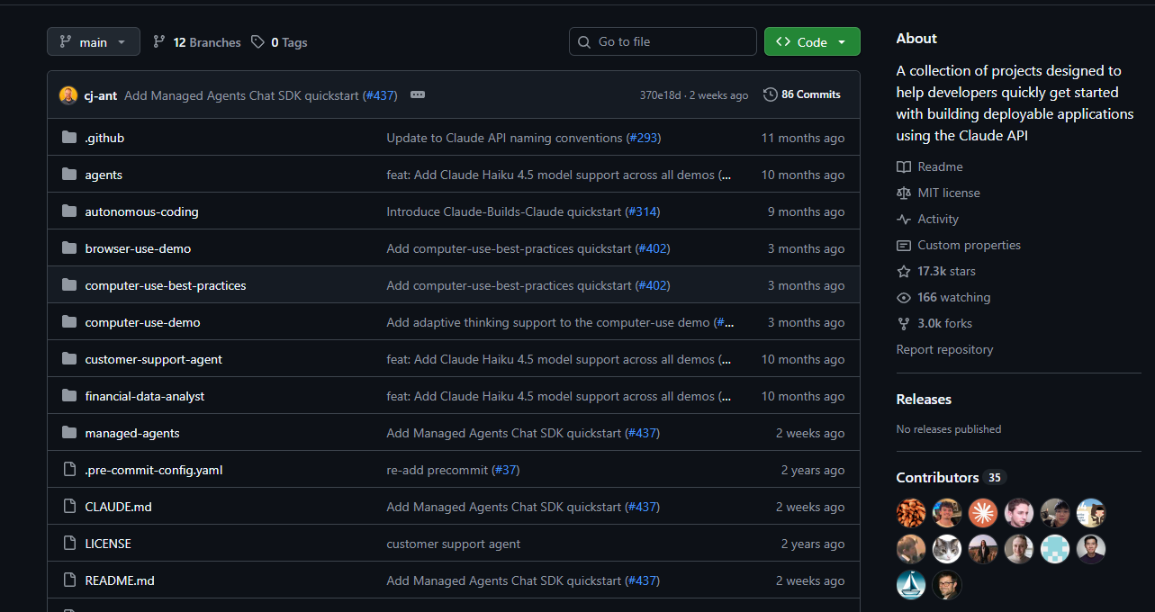Open 're-add precommit' commit message
This screenshot has height=612, width=1155.
coord(438,470)
